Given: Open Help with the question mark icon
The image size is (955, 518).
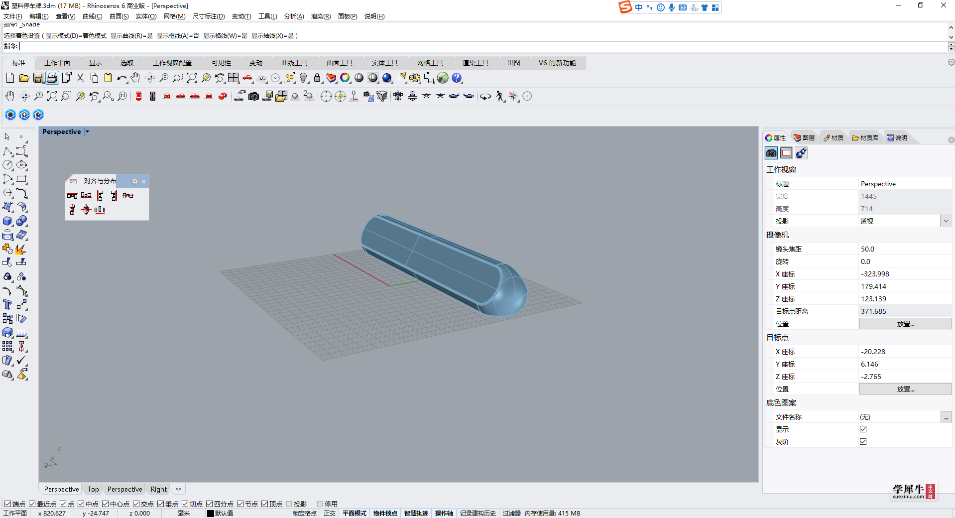Looking at the screenshot, I should pyautogui.click(x=457, y=78).
